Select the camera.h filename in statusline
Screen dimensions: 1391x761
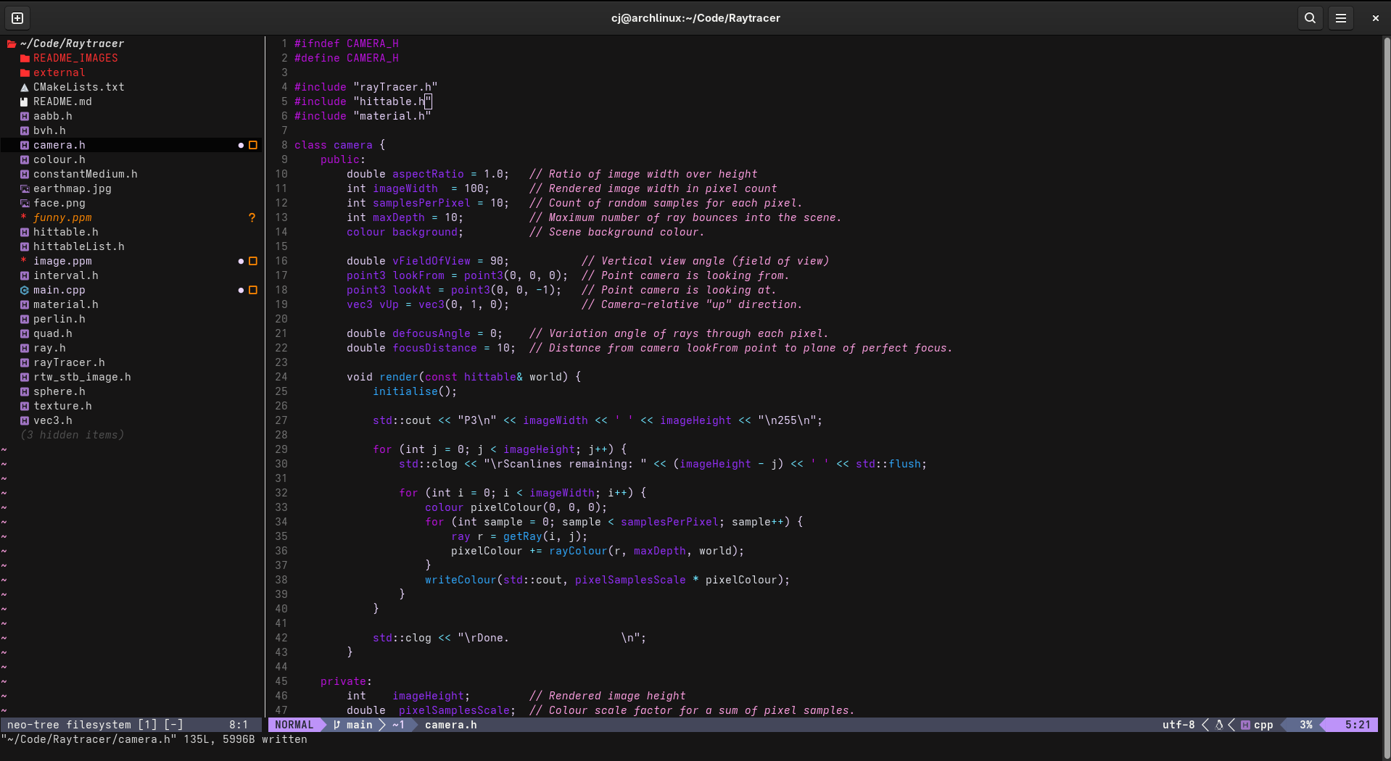pyautogui.click(x=450, y=725)
